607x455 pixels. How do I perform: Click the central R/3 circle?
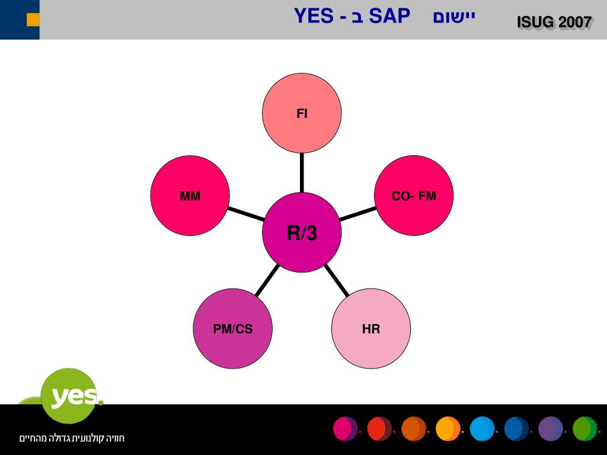[302, 232]
